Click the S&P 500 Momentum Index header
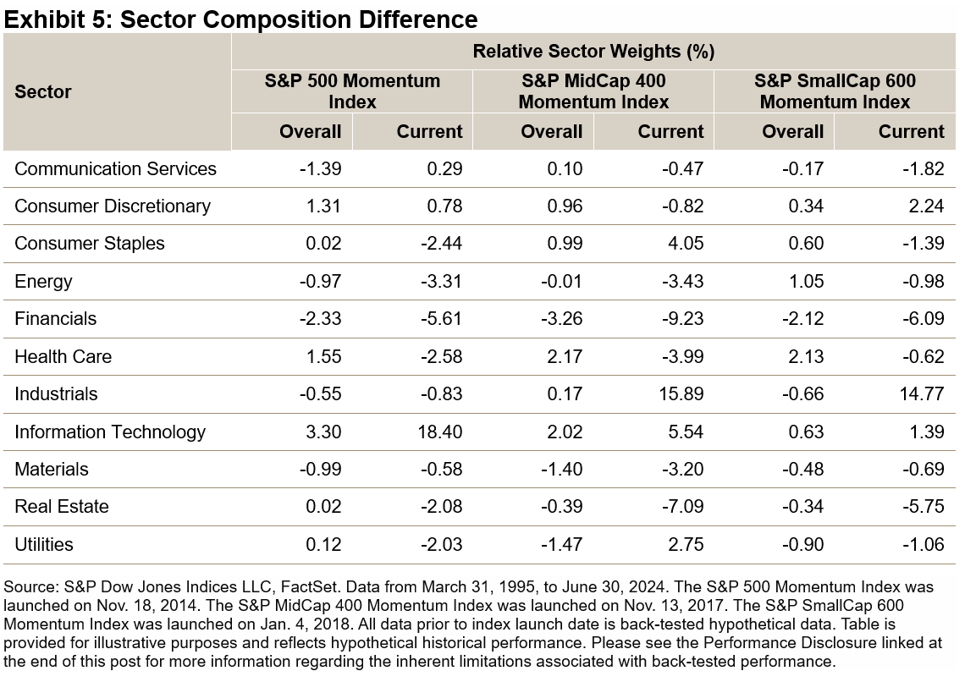 (351, 91)
